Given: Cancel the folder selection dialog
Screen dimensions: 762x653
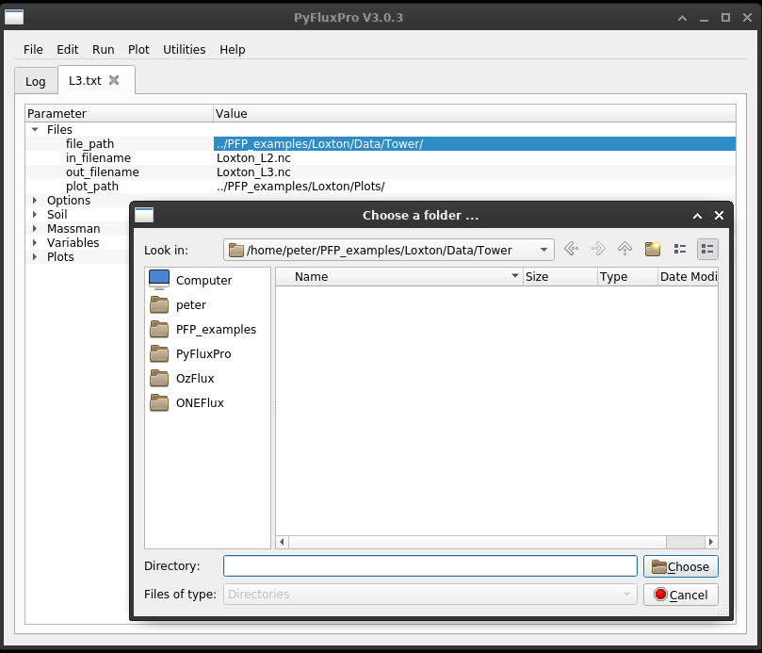Looking at the screenshot, I should [680, 595].
